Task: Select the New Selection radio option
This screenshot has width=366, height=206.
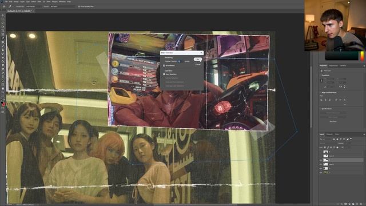Action: click(x=164, y=74)
